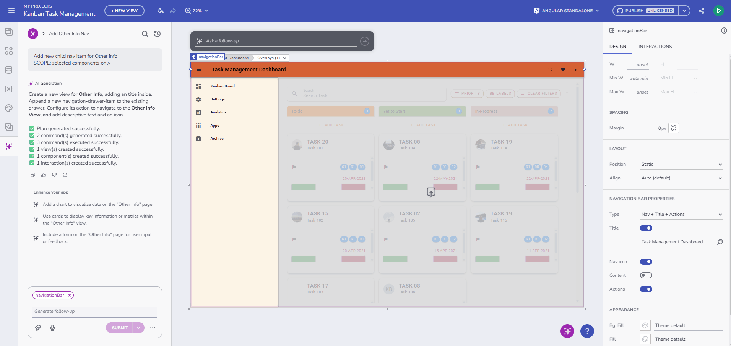Click the thumbs up on AI generation result
Screen dimensions: 731x346
[x=43, y=175]
